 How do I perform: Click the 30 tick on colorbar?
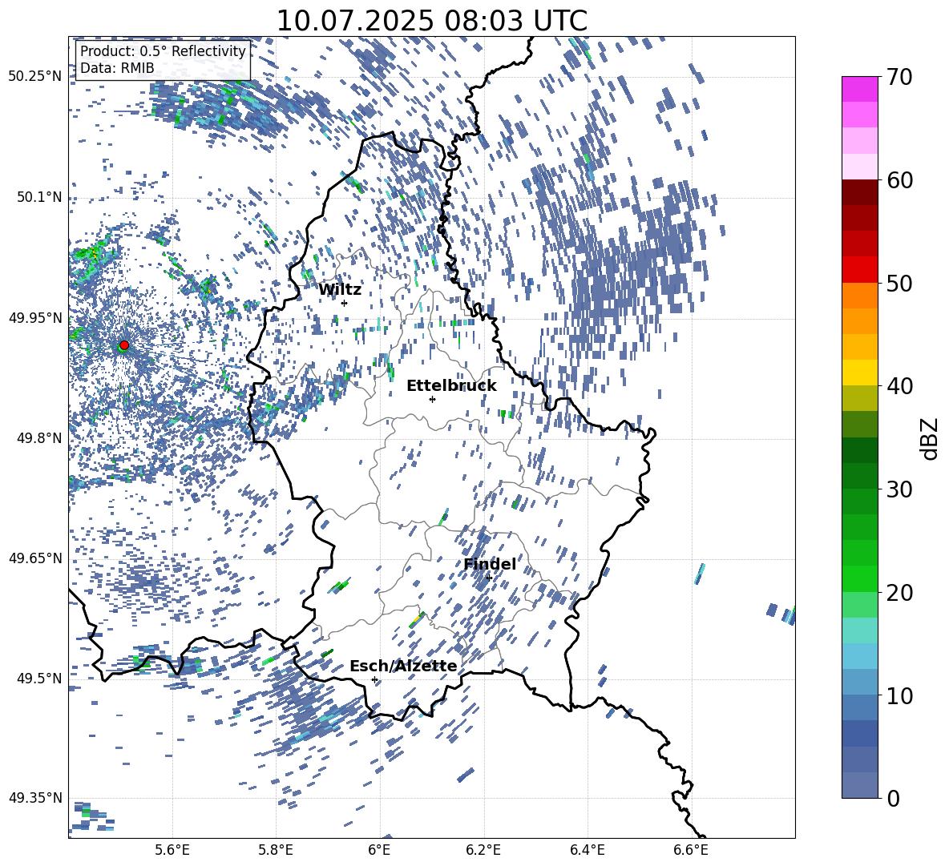pos(899,489)
